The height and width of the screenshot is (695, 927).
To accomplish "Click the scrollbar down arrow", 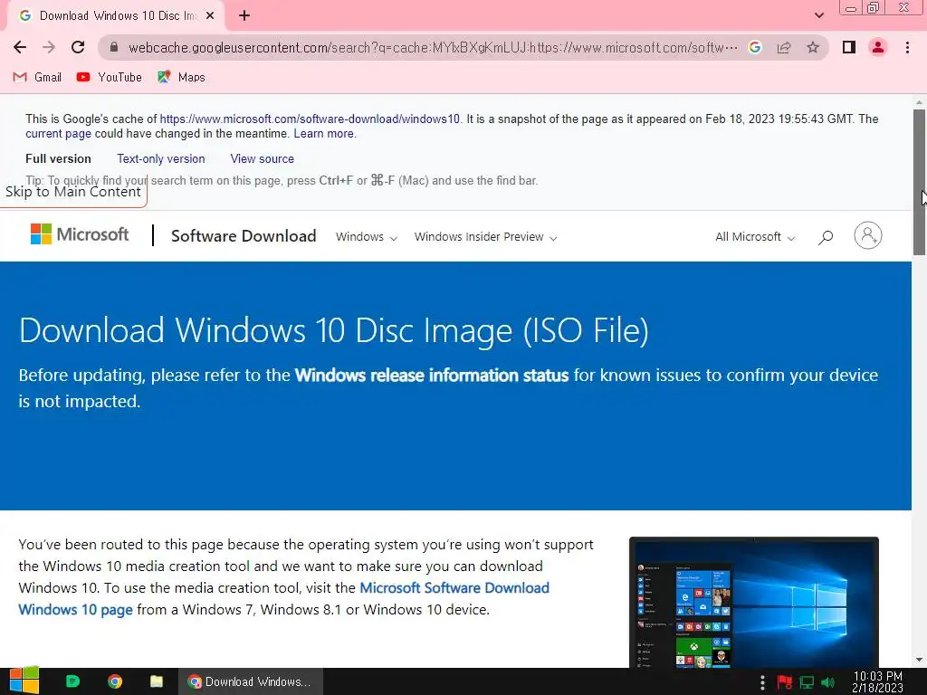I will point(919,660).
